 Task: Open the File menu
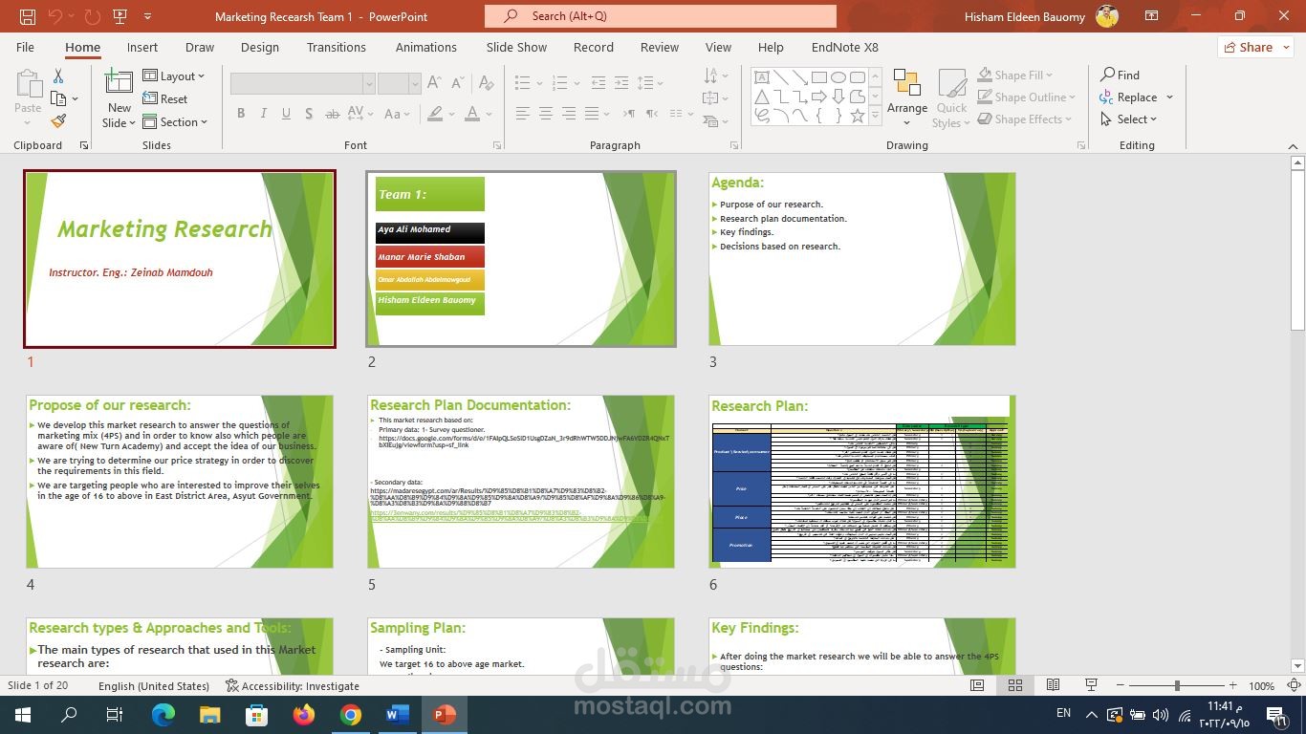(25, 47)
